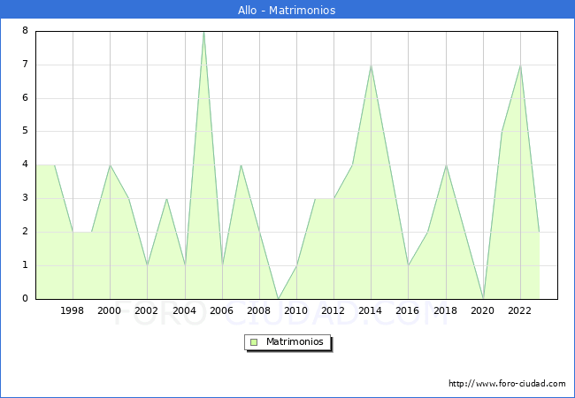Select the 2016 x-axis label
This screenshot has width=575, height=398.
pyautogui.click(x=408, y=310)
